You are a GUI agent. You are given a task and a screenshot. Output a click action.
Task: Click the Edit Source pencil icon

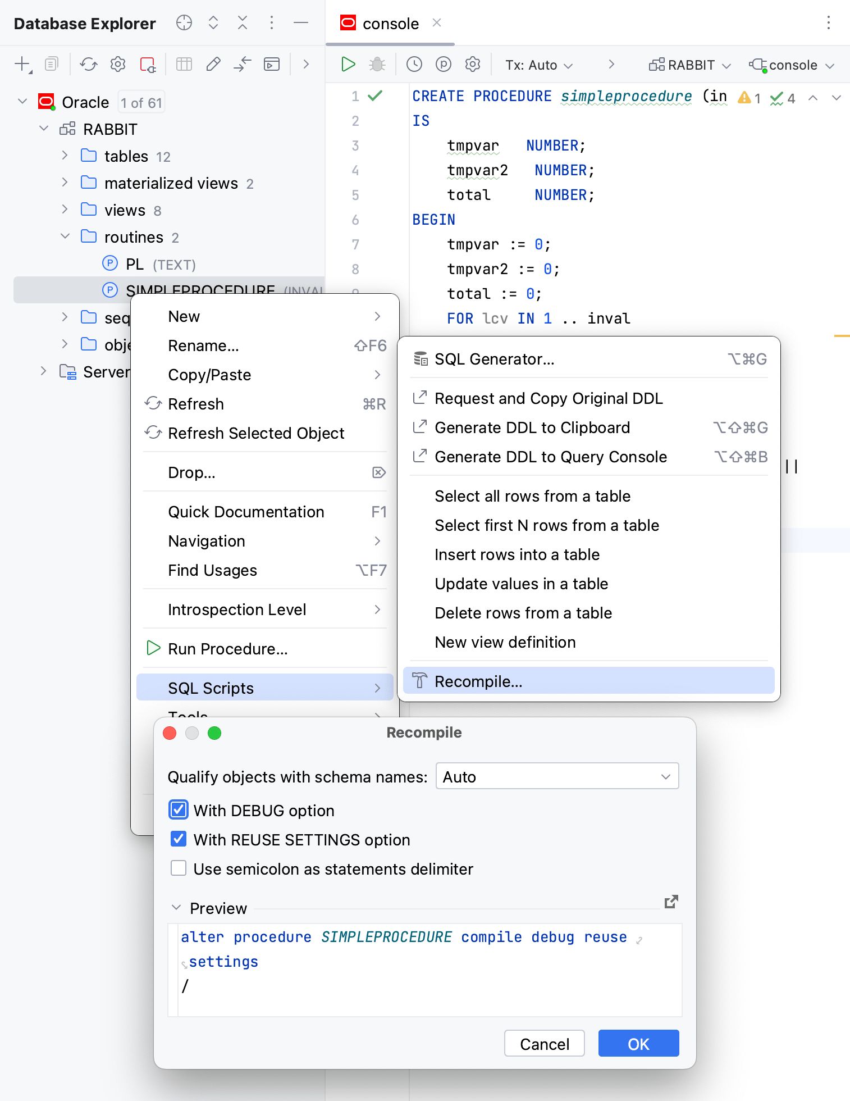pos(213,65)
